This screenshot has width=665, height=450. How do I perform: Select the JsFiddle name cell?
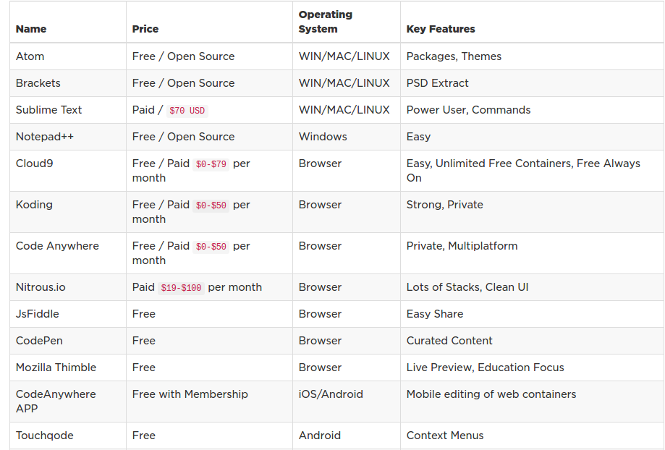click(x=38, y=314)
